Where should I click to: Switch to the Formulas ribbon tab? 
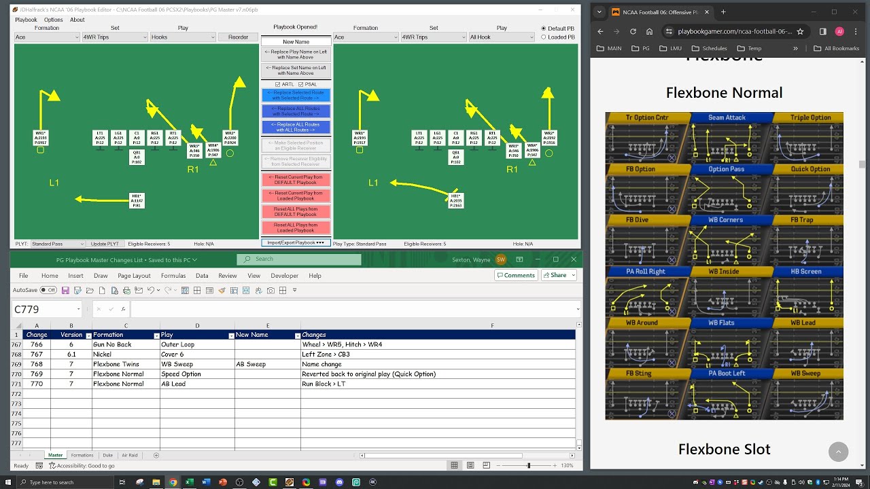coord(173,276)
